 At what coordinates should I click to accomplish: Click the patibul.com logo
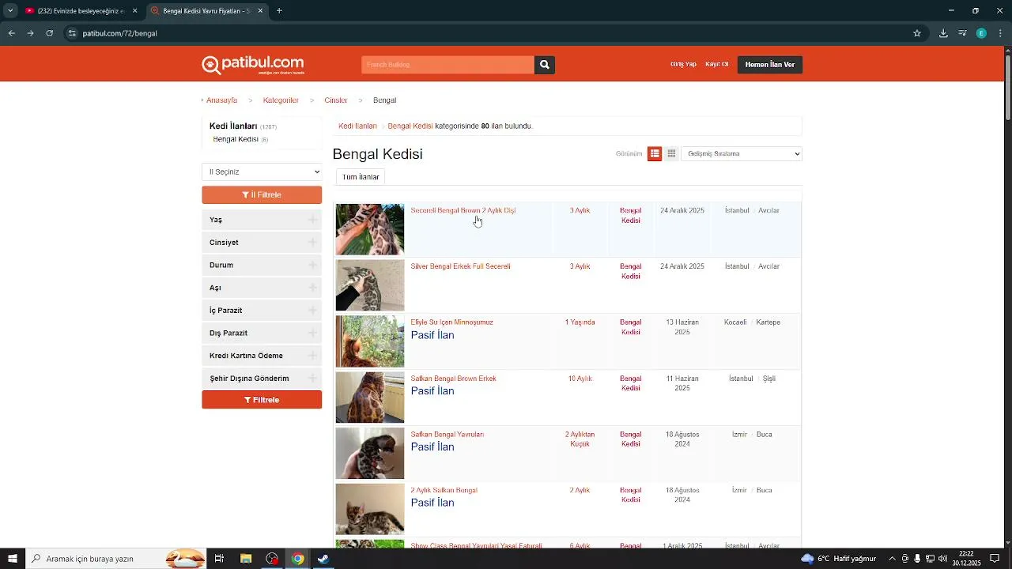tap(253, 64)
